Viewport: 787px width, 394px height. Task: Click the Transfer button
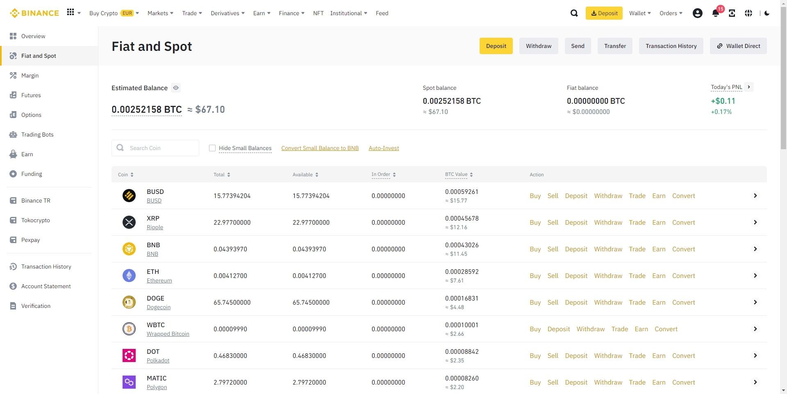[615, 46]
